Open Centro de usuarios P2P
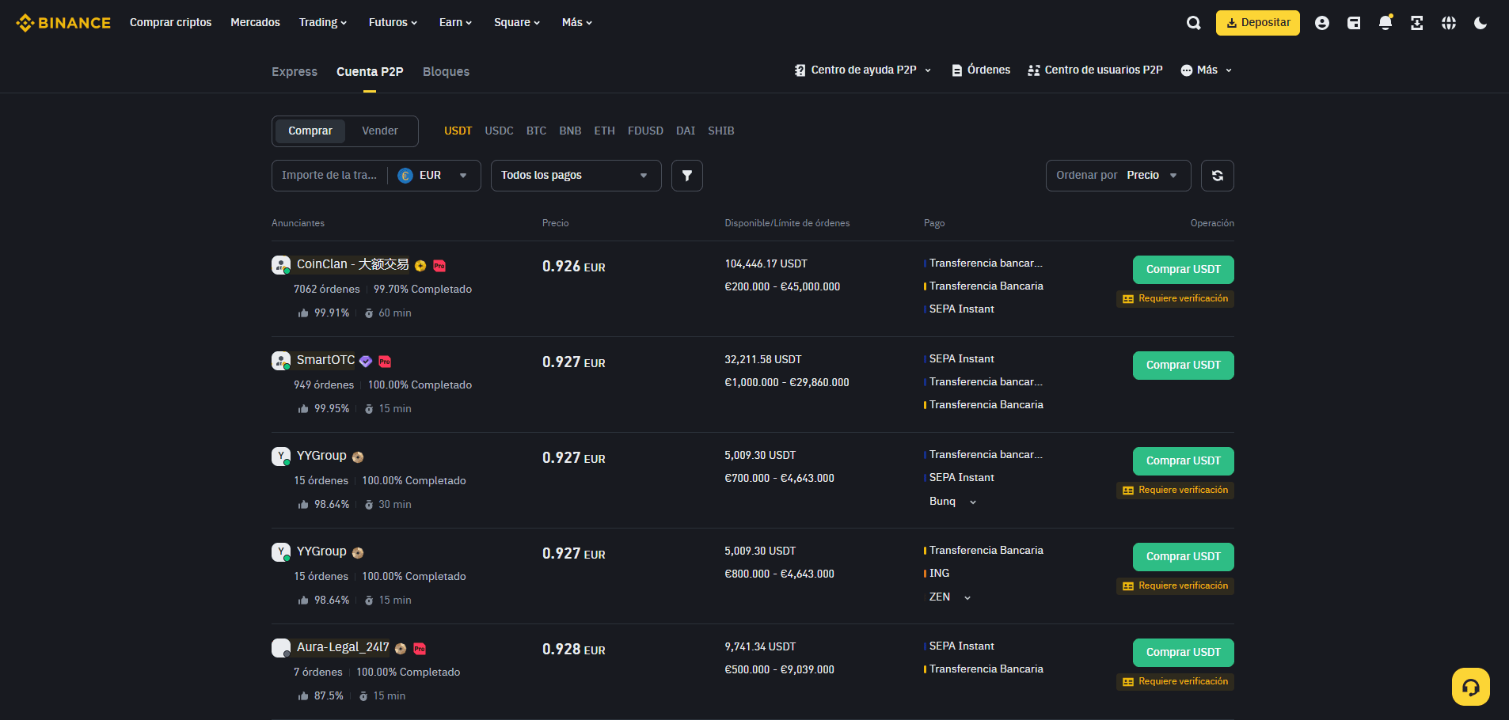The height and width of the screenshot is (720, 1509). pos(1095,70)
